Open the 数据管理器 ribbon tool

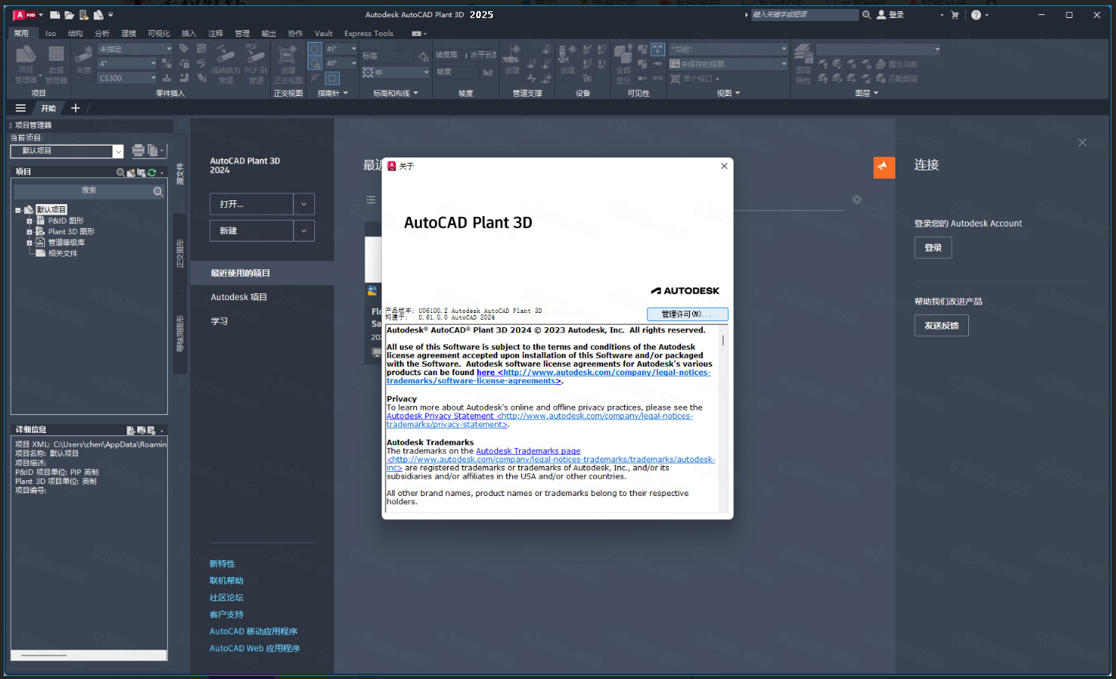pos(55,63)
